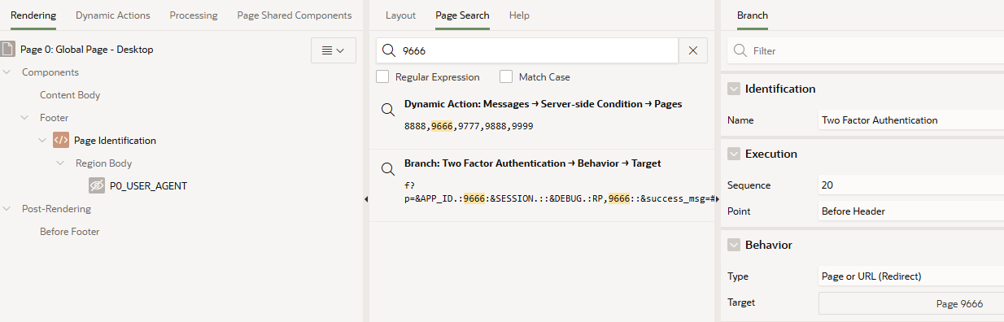The height and width of the screenshot is (322, 1004).
Task: Collapse the Footer tree node
Action: (24, 118)
